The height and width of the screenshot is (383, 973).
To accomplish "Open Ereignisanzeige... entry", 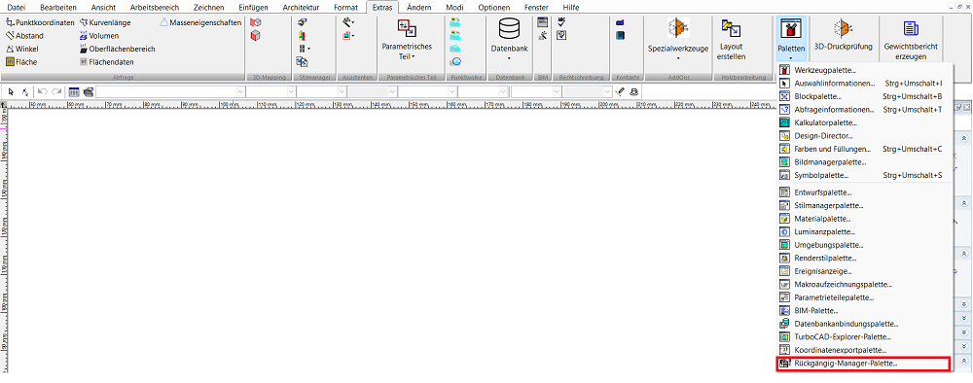I will click(863, 271).
